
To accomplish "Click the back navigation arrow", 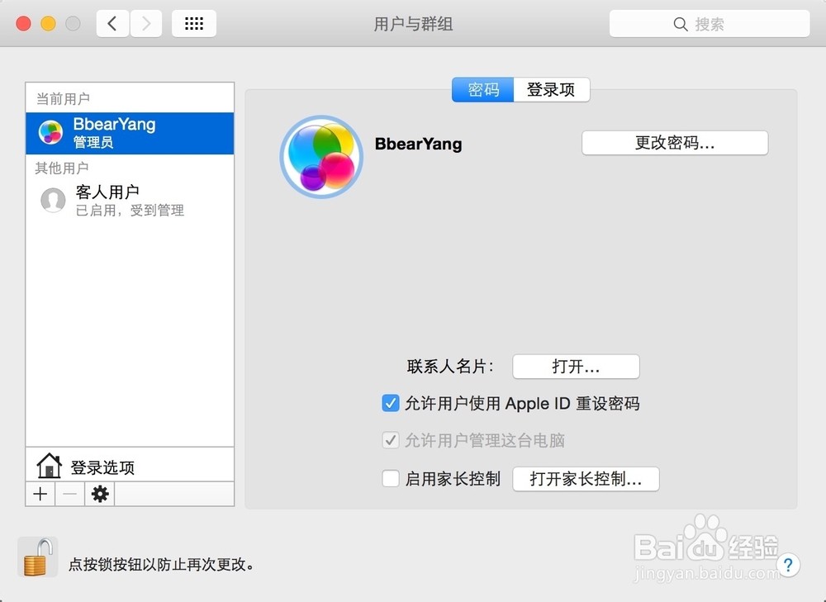I will point(112,23).
